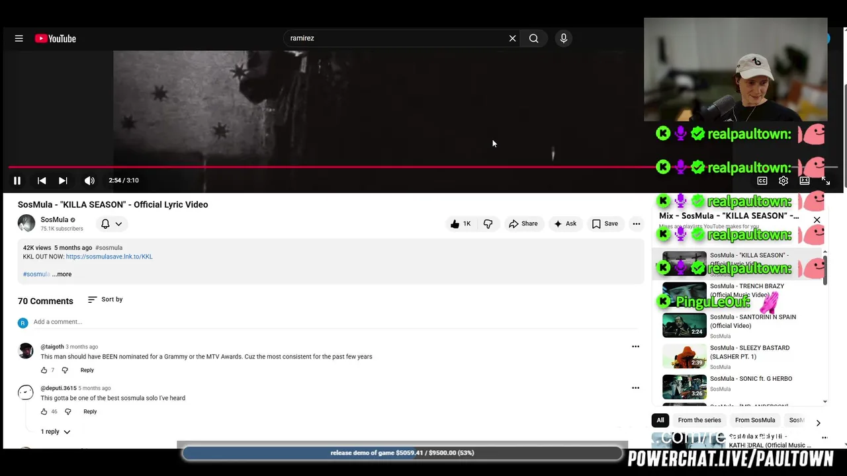Open the sosmulasave.lnk.to/KKL link
Screen dimensions: 847x476
(x=109, y=257)
